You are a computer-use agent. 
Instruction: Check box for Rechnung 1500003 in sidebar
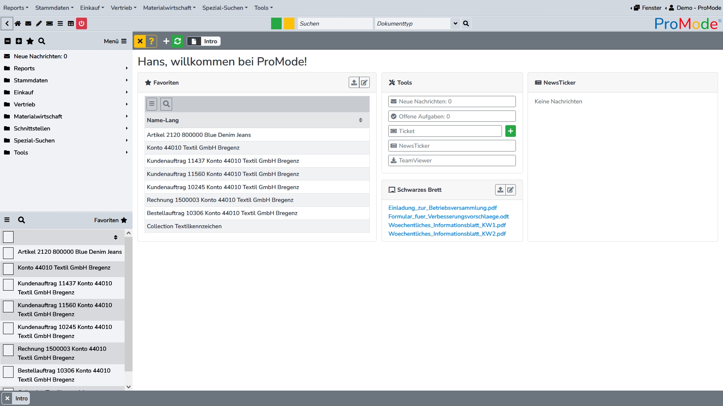pyautogui.click(x=8, y=350)
